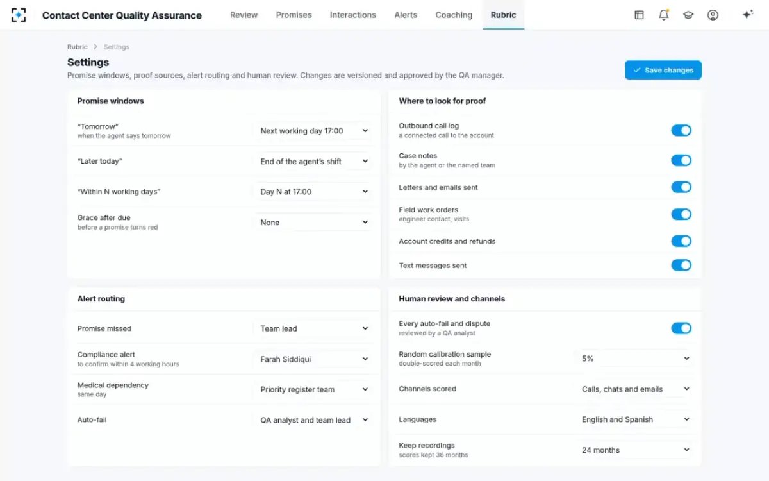Go to the Review tab

tap(244, 15)
